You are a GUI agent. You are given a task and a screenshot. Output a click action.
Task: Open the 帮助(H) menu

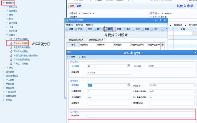89,25
